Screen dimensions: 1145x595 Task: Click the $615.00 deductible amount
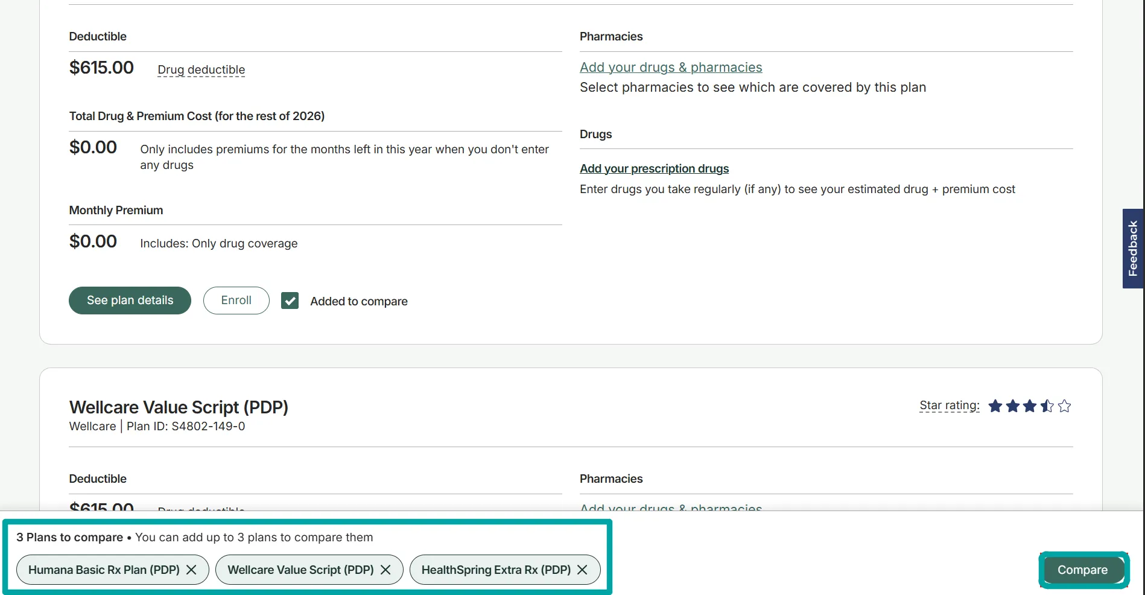(x=101, y=68)
